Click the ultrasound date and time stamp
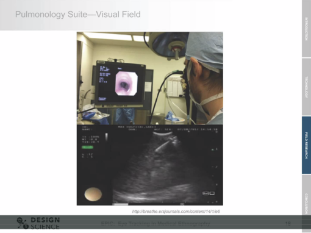Screen dimensions: 311x233 click(x=198, y=129)
